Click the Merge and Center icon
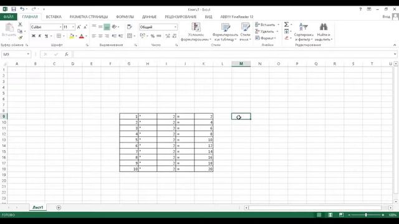This screenshot has width=399, height=224. click(130, 36)
